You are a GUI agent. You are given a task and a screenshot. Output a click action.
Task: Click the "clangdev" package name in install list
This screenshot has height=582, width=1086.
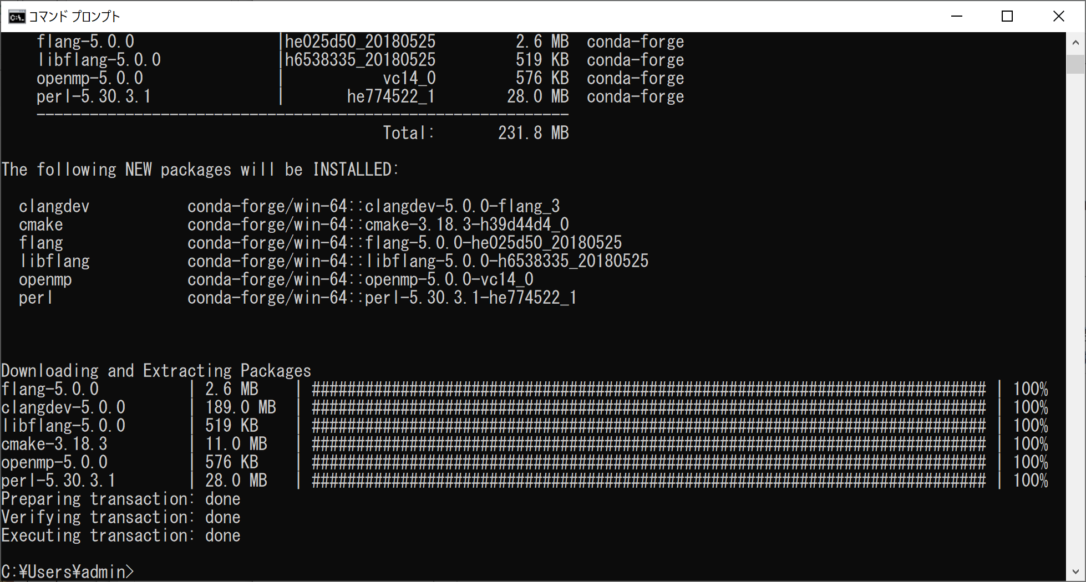click(54, 206)
